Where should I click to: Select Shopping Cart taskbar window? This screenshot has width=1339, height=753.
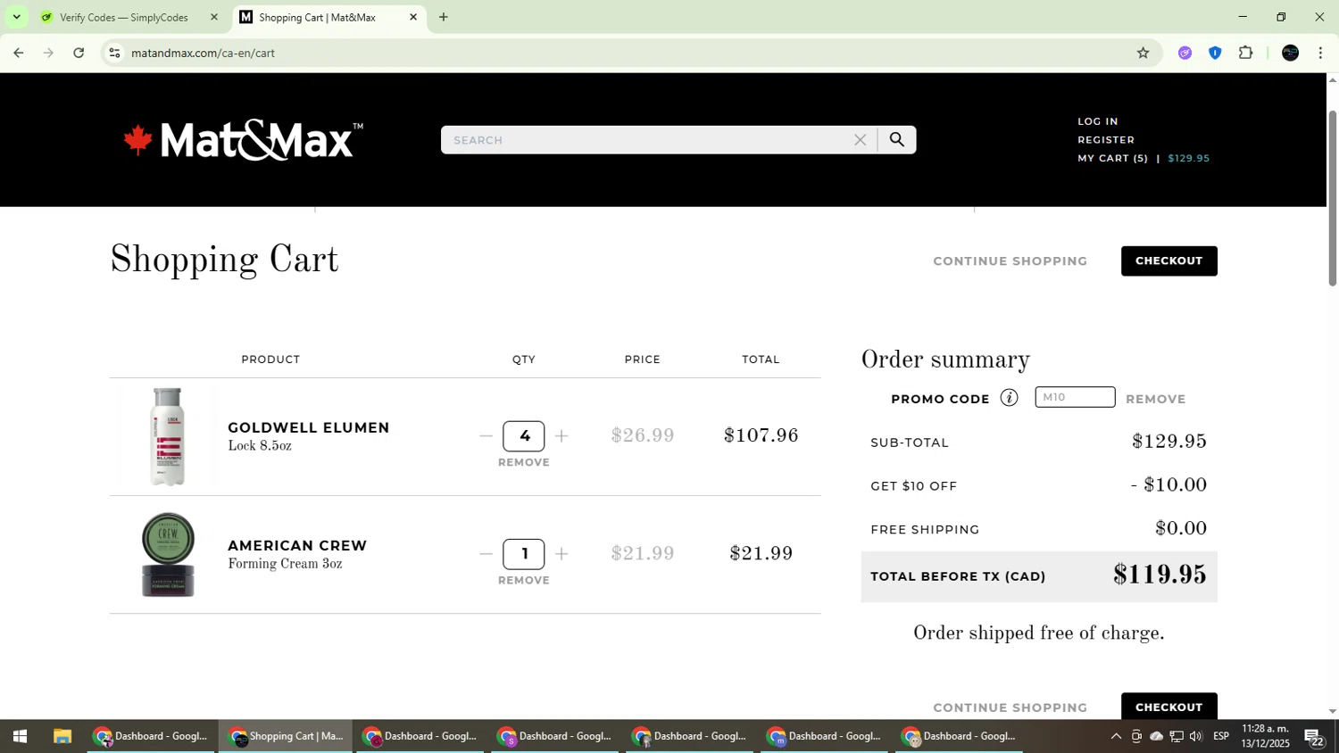[286, 736]
